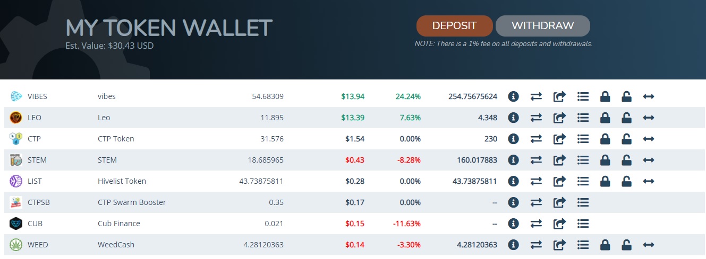Delegate CTP using the double-arrow icon
This screenshot has height=259, width=706.
[648, 139]
